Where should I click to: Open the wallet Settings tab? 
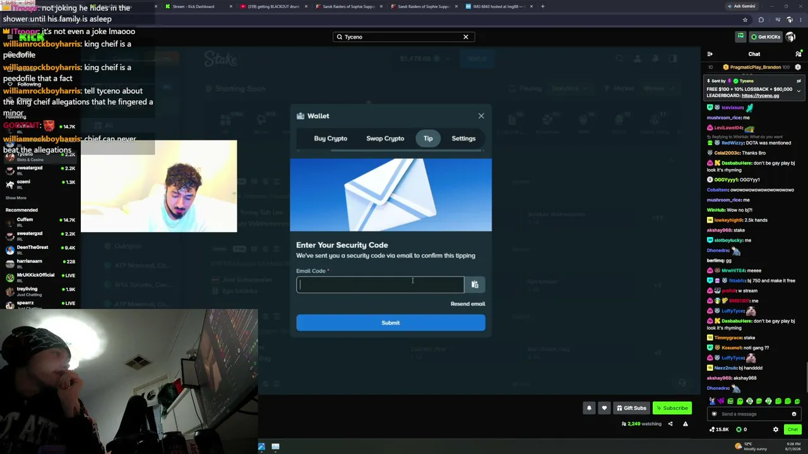463,139
